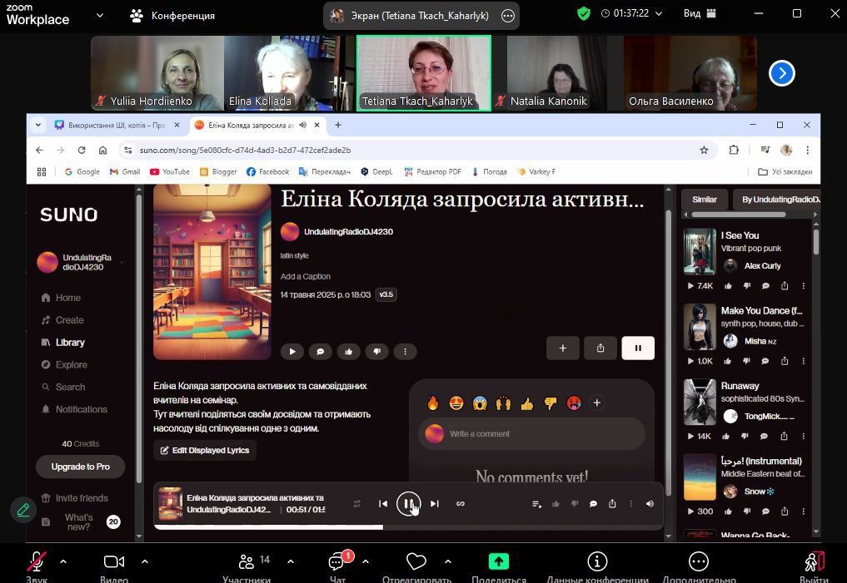React with the screaming face emoji
Image resolution: width=847 pixels, height=583 pixels.
(x=480, y=403)
